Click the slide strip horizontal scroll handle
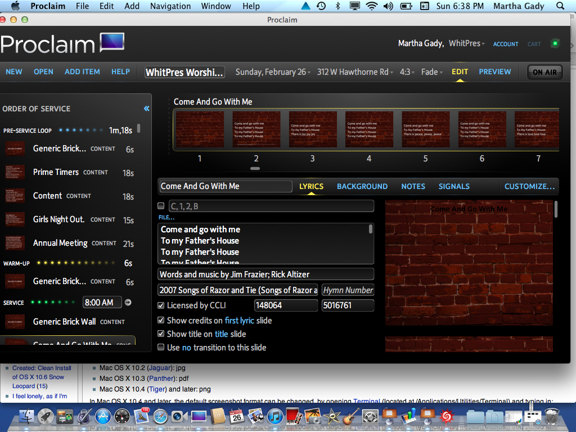The height and width of the screenshot is (432, 576). [255, 168]
